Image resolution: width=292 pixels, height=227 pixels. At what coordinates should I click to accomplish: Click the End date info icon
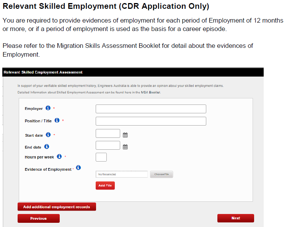pos(47,147)
